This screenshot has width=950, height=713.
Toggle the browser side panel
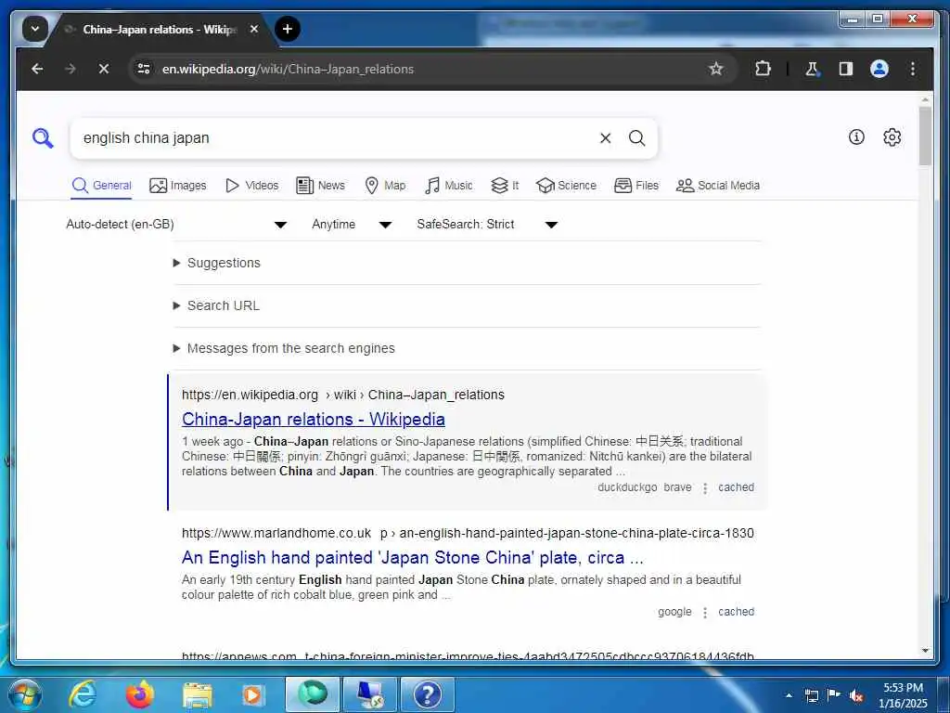point(846,69)
